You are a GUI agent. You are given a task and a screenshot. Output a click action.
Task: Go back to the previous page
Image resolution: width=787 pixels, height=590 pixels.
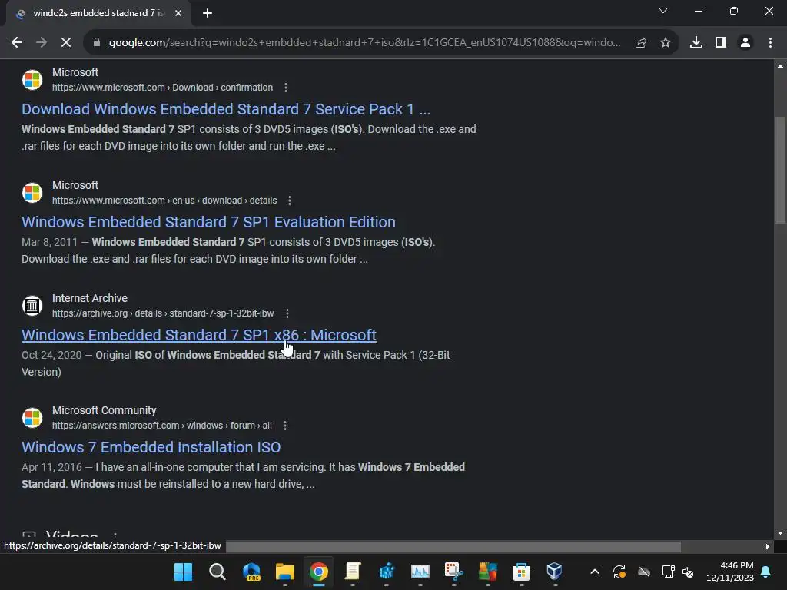(x=17, y=43)
